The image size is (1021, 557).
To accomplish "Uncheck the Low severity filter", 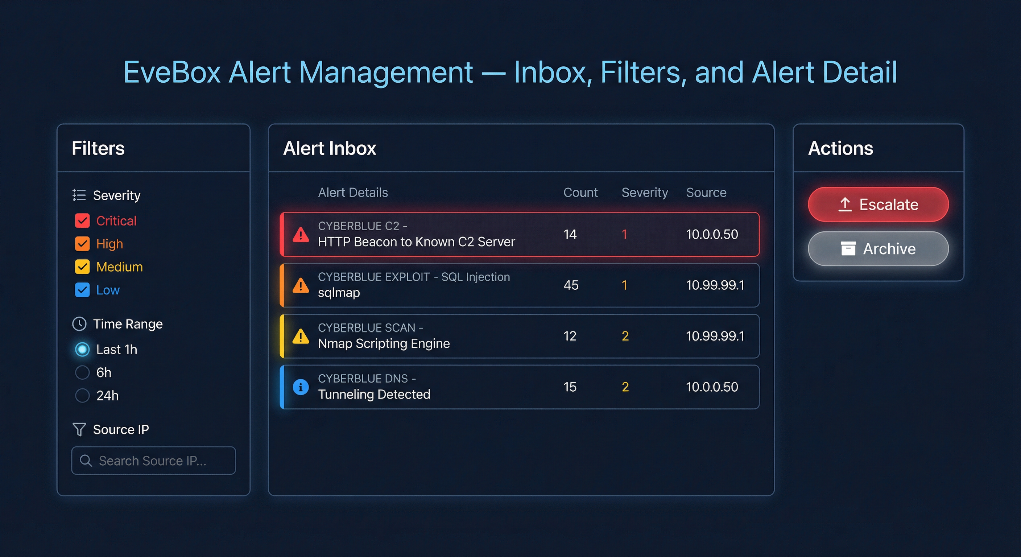I will pyautogui.click(x=82, y=290).
